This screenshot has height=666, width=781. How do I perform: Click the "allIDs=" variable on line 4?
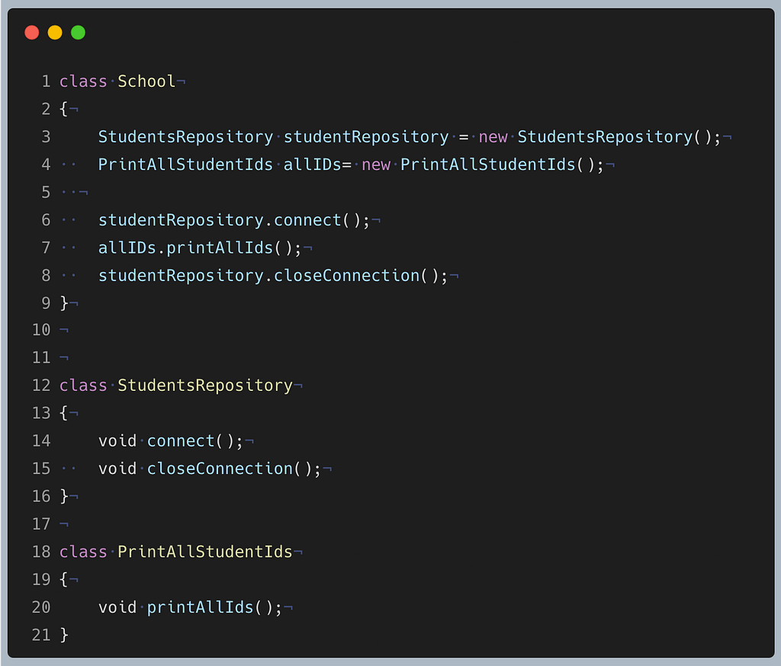(317, 165)
